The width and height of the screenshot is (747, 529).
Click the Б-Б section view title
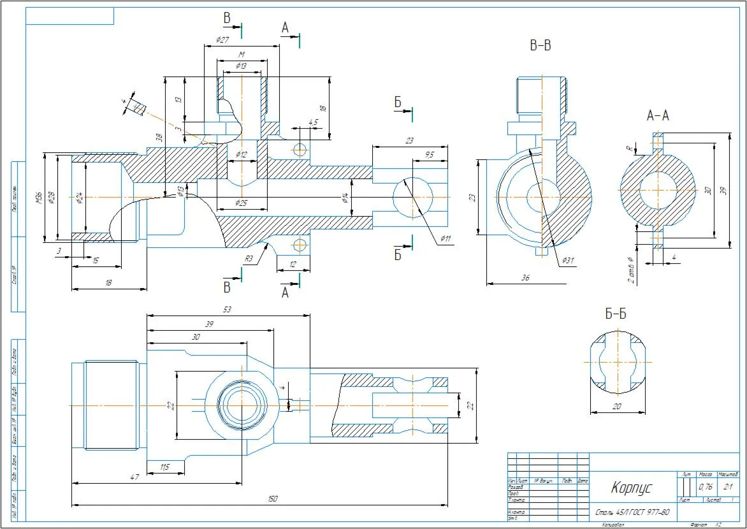616,314
